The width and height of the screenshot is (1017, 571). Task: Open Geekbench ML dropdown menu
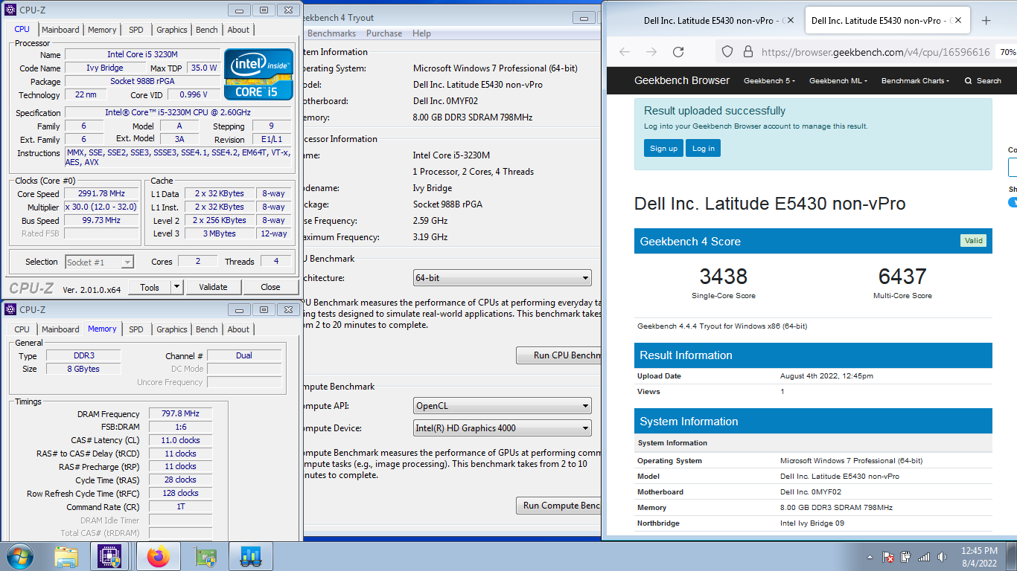(838, 80)
